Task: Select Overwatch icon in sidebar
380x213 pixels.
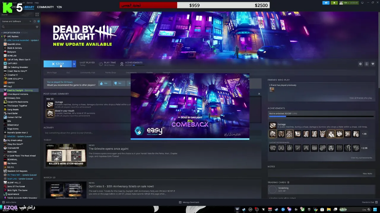Action: (x=5, y=148)
